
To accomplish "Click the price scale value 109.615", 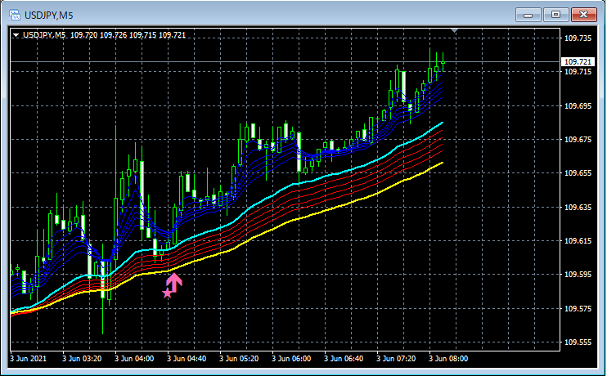I will click(x=578, y=240).
